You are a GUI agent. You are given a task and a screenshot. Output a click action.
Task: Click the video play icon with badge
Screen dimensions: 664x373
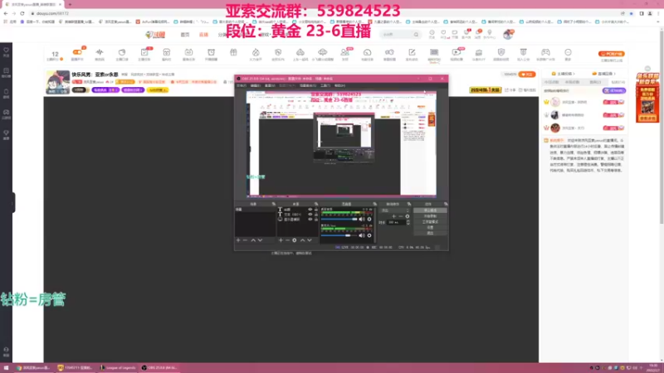pos(456,52)
